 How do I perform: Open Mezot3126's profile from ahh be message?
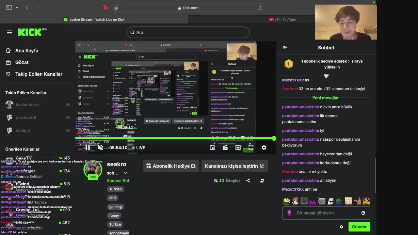point(292,189)
